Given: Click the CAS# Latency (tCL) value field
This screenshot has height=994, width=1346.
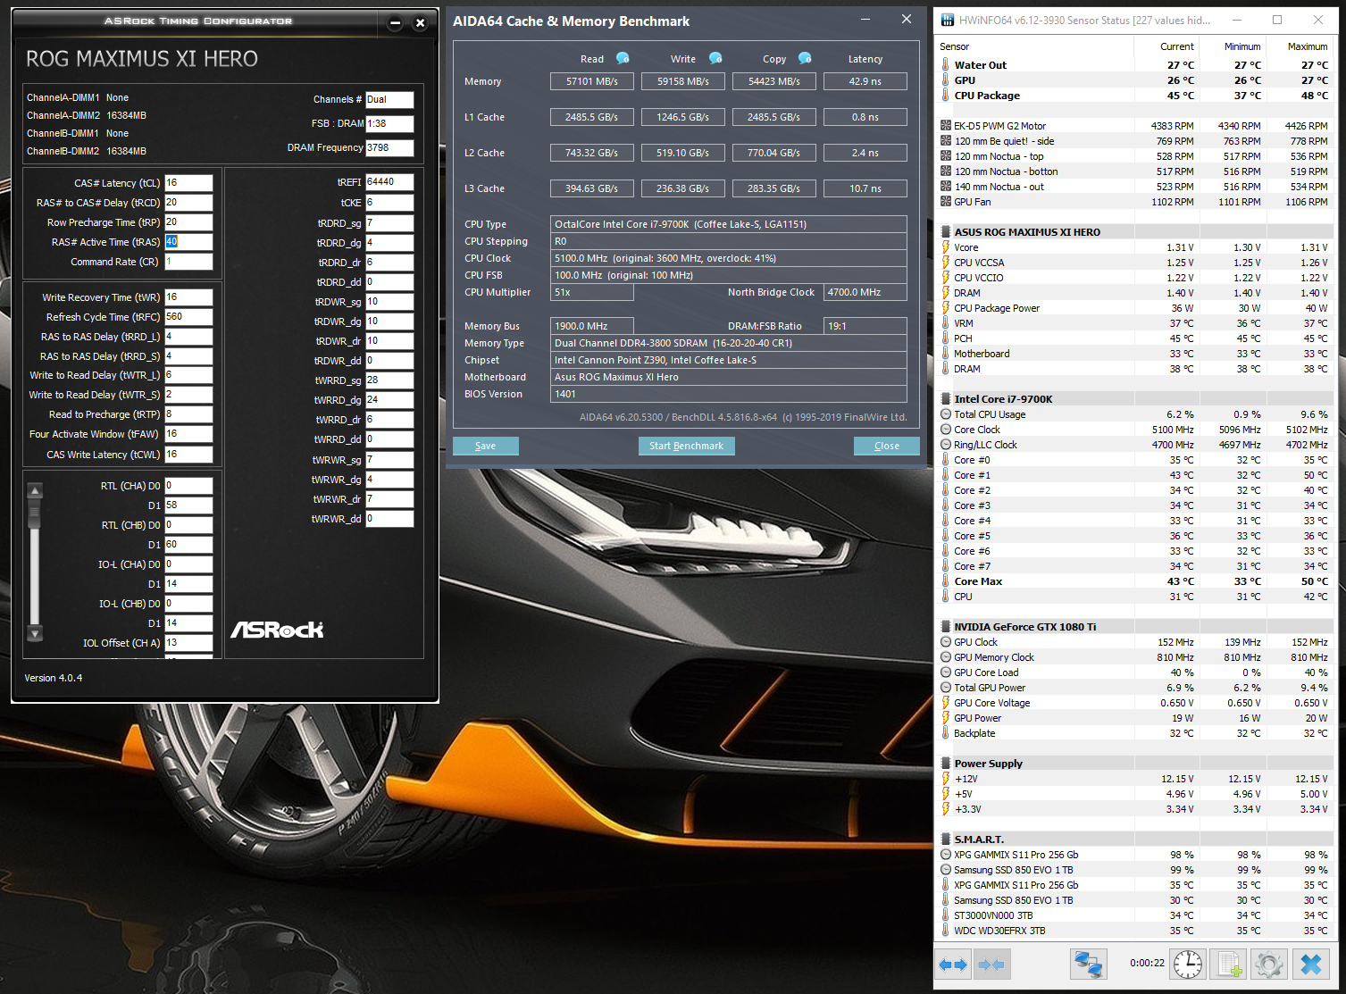Looking at the screenshot, I should [188, 183].
